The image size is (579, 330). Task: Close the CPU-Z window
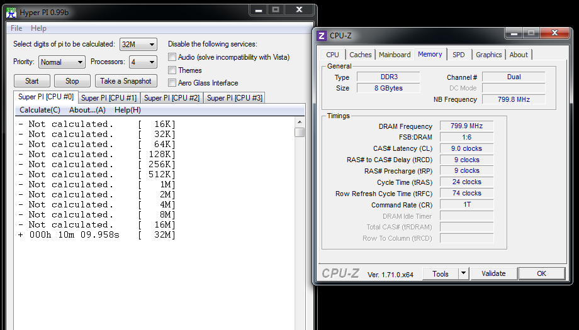(x=554, y=33)
